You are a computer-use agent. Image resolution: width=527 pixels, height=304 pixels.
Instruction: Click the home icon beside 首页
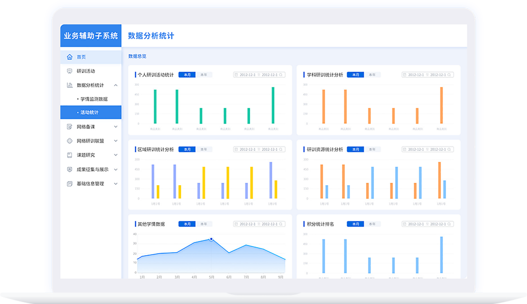point(69,57)
